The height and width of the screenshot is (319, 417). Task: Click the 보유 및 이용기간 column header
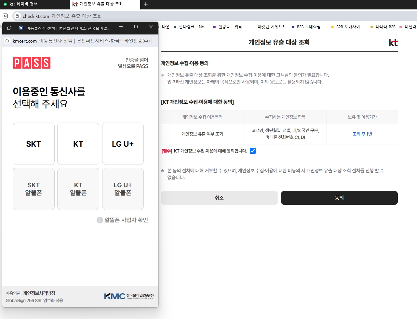coord(362,117)
